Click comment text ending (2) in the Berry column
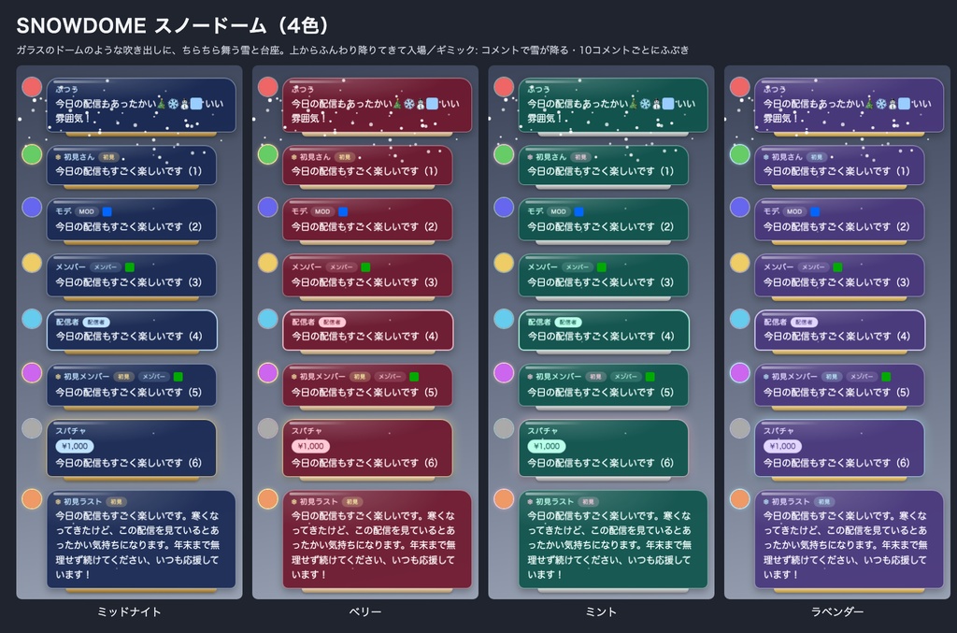The image size is (957, 633). (x=364, y=227)
